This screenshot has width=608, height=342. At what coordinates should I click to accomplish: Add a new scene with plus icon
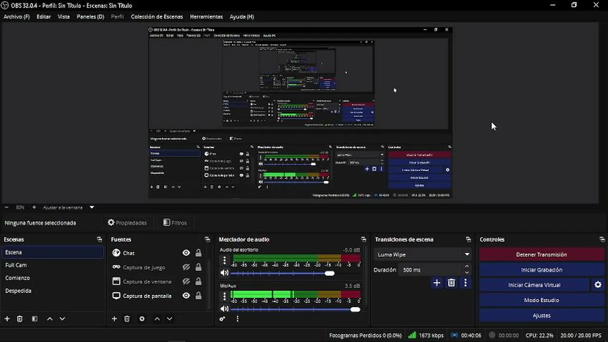click(x=7, y=319)
